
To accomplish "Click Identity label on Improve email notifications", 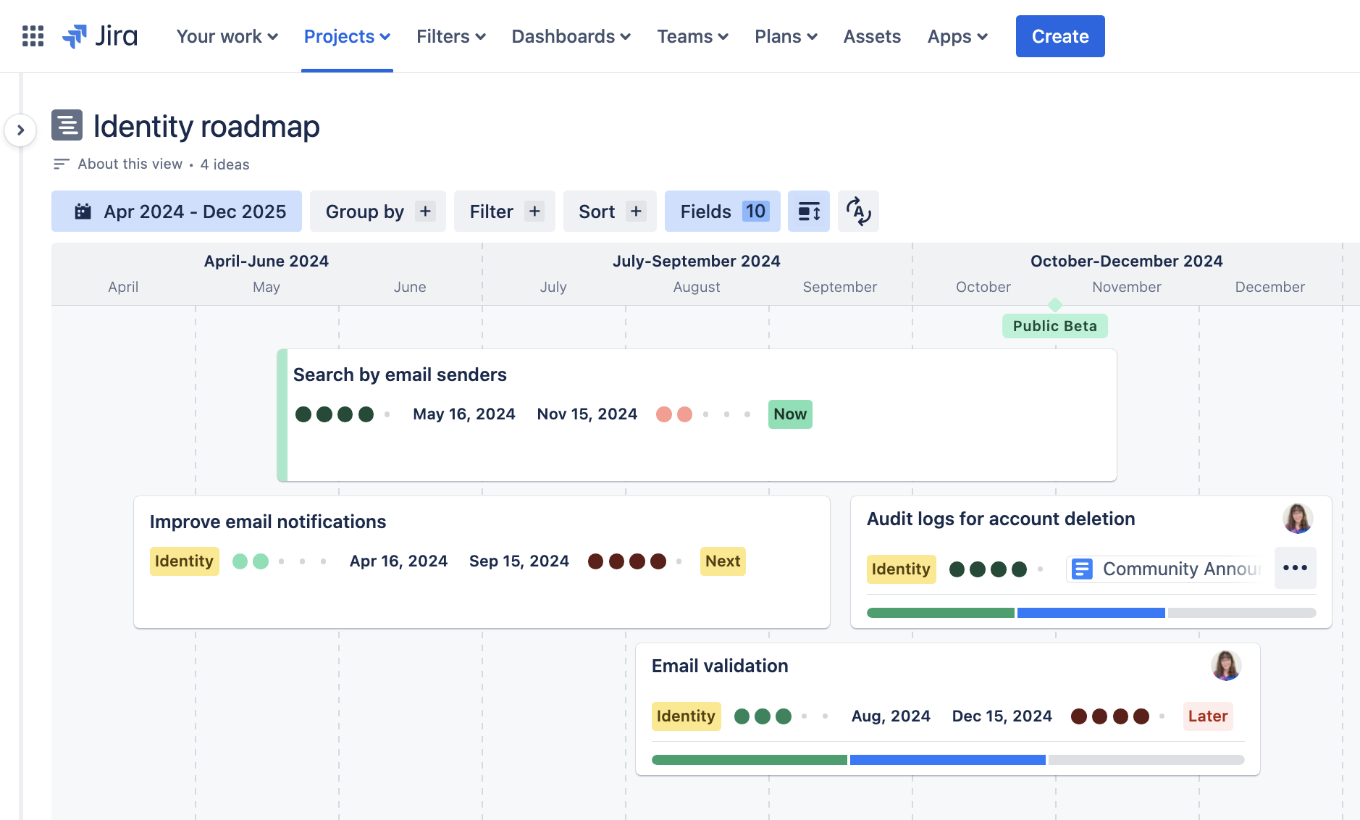I will pyautogui.click(x=184, y=561).
